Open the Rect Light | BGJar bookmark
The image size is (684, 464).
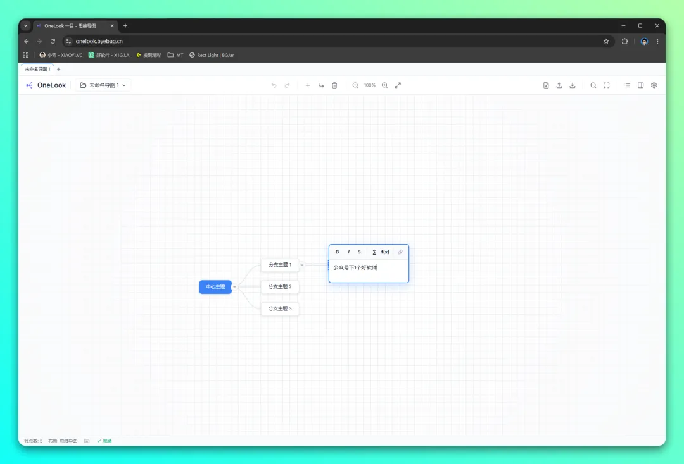[212, 55]
